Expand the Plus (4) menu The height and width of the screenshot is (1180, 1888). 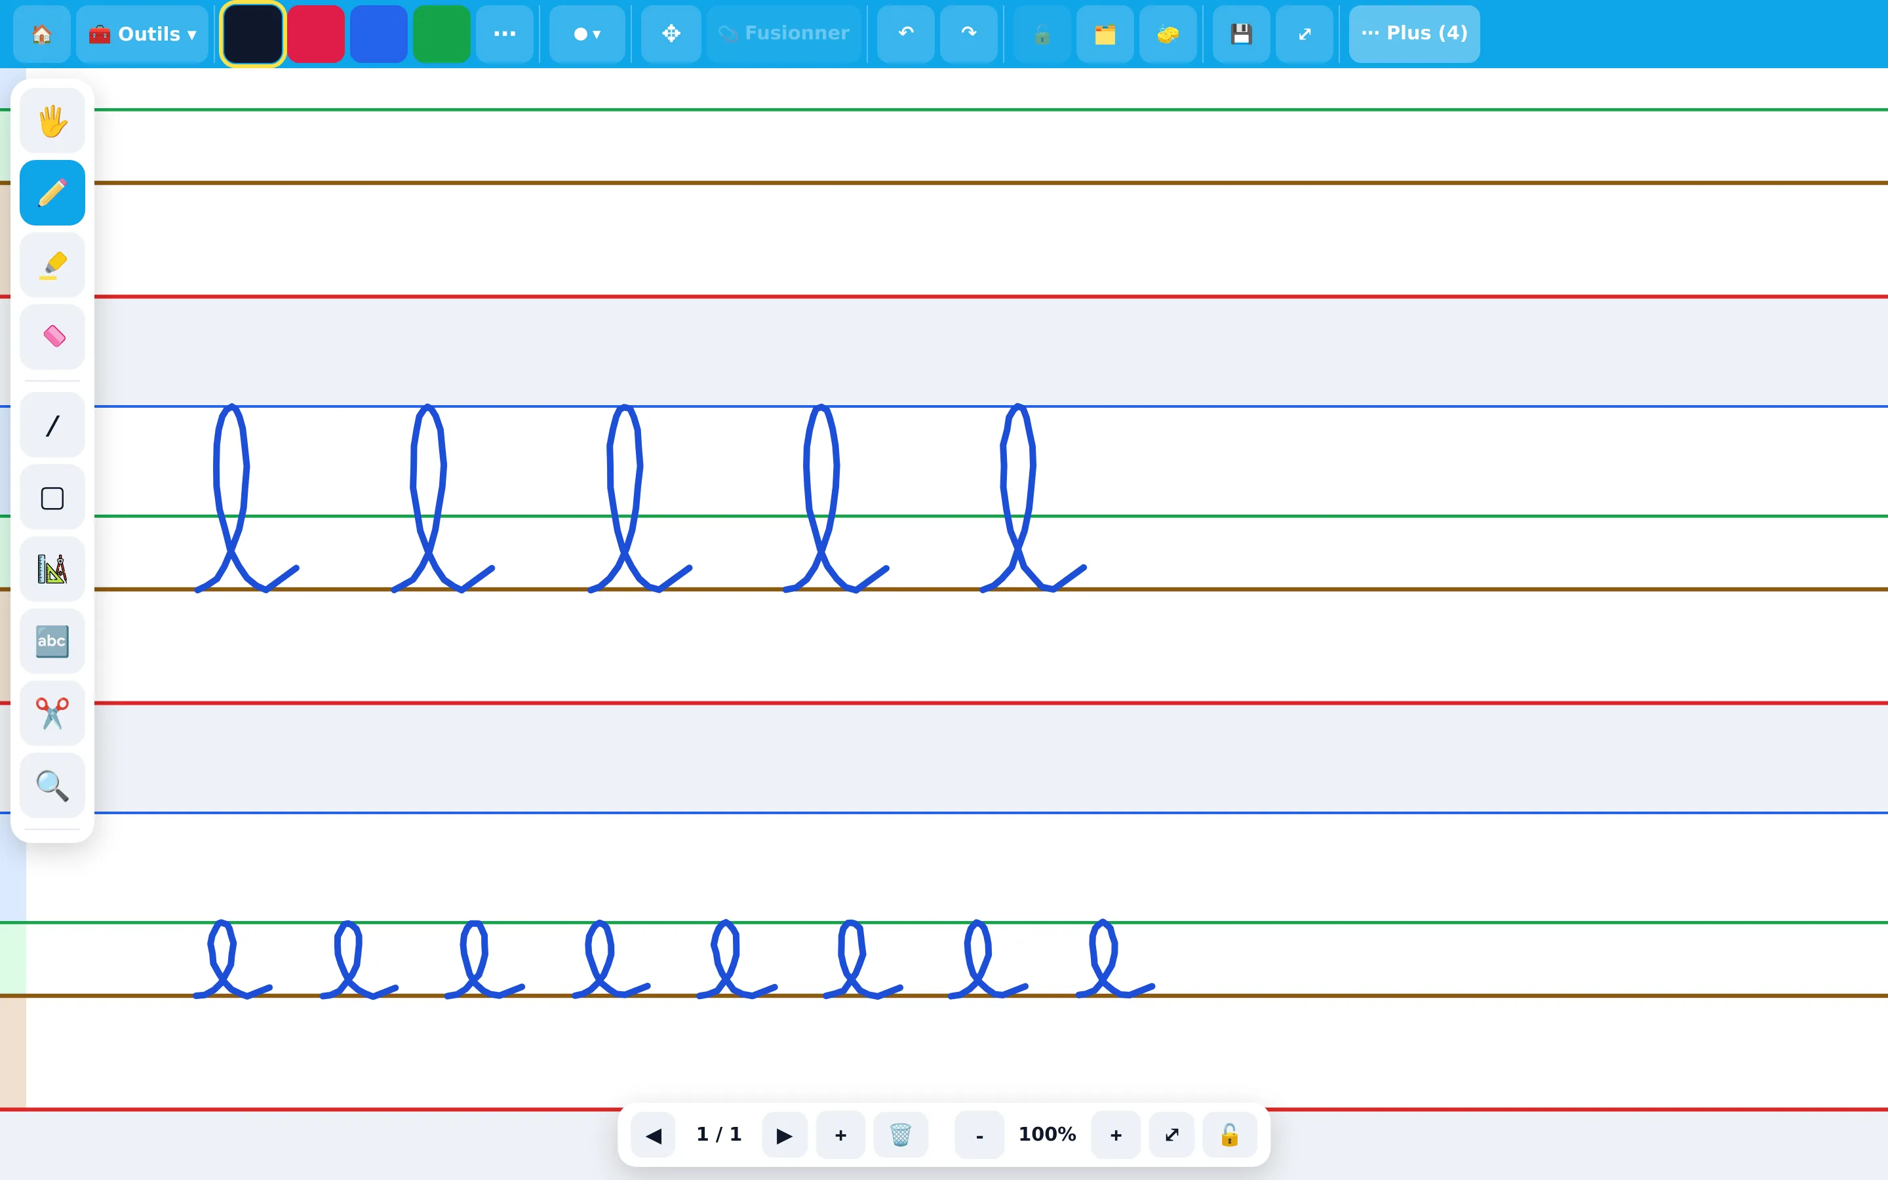tap(1415, 33)
